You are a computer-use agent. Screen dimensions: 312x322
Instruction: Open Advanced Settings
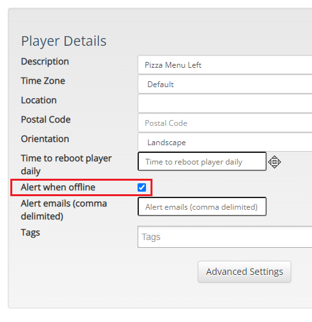244,272
